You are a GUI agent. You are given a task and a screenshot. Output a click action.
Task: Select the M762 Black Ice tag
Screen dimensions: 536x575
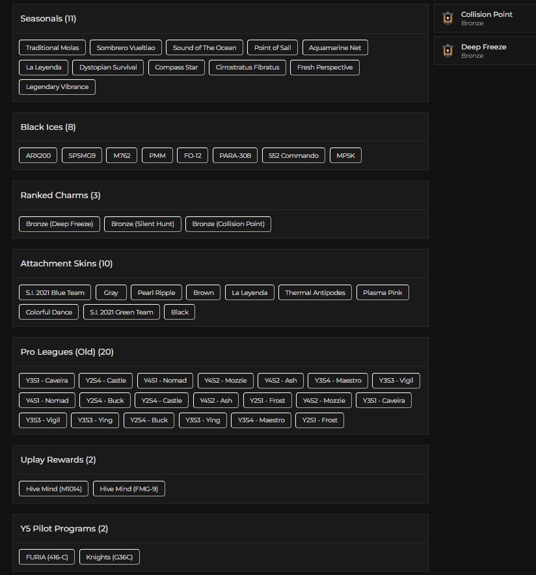[x=122, y=155]
